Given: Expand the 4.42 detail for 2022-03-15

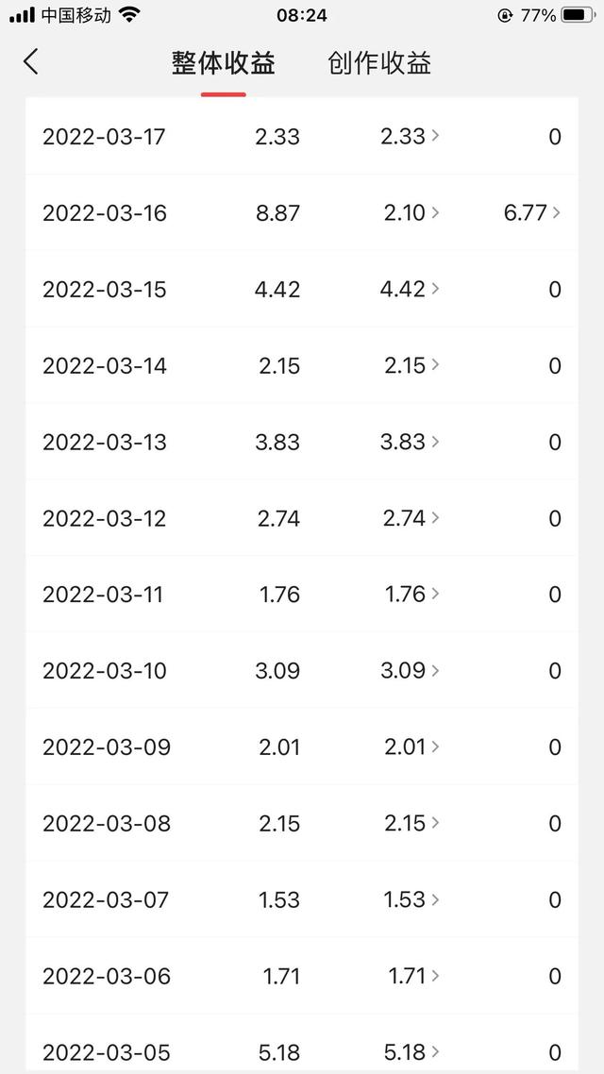Looking at the screenshot, I should (x=434, y=289).
